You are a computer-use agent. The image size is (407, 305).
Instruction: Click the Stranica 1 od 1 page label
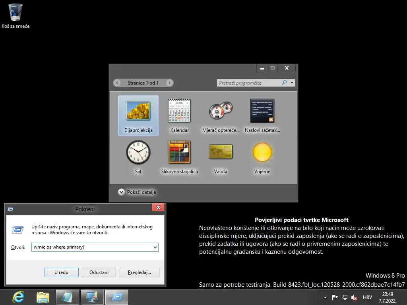click(143, 83)
